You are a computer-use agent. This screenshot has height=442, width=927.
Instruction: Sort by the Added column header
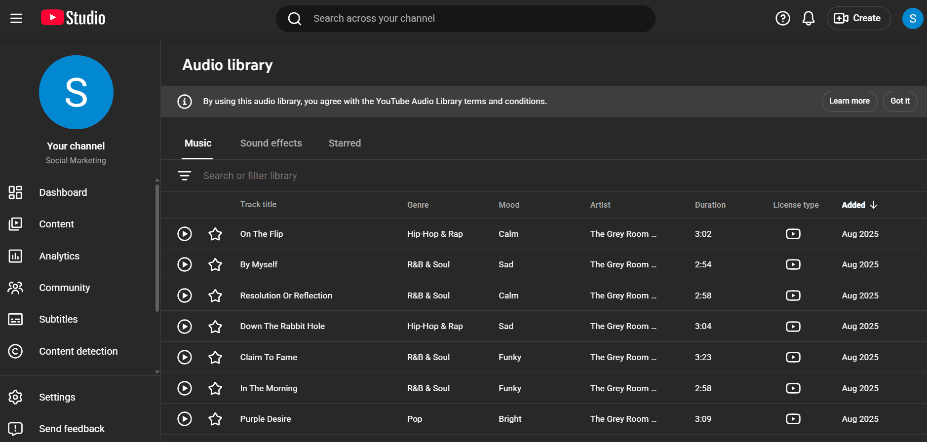coord(859,205)
